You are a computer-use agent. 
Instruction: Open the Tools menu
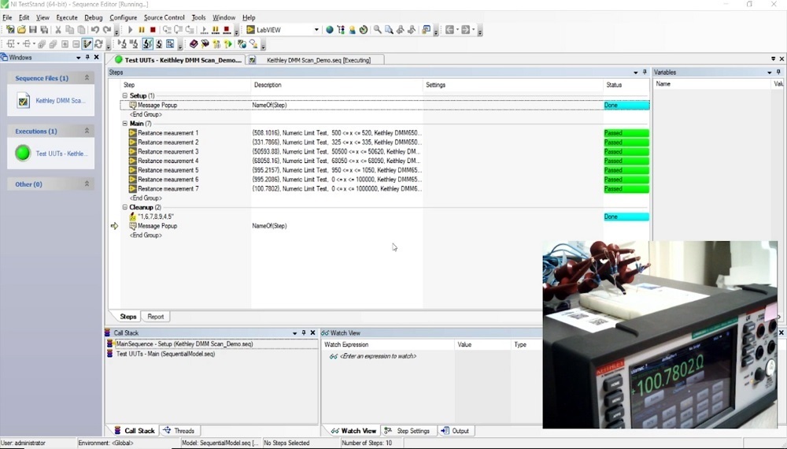199,17
